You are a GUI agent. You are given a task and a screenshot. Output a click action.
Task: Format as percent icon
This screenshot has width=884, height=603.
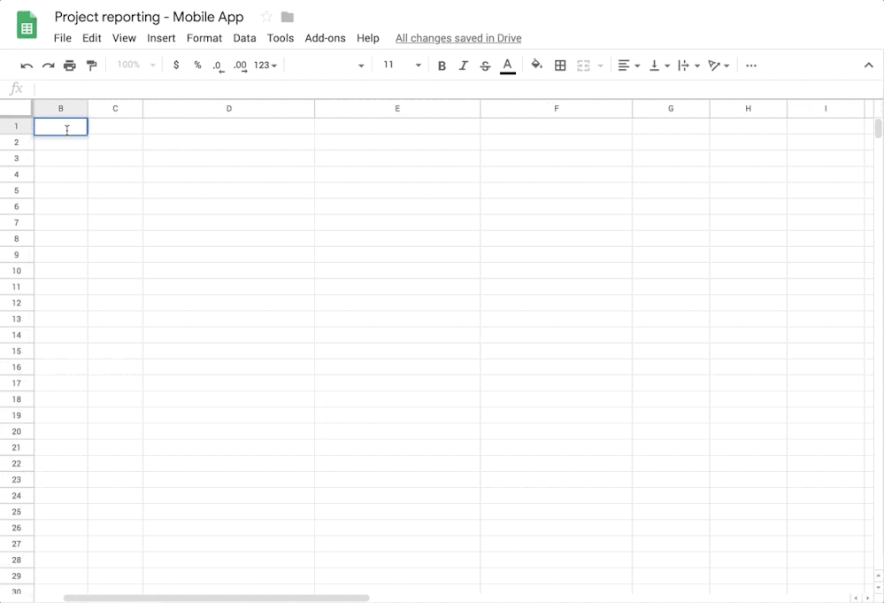pyautogui.click(x=197, y=65)
